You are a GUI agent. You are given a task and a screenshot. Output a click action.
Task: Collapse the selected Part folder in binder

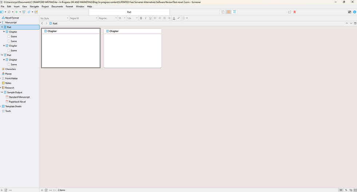[x=2, y=27]
